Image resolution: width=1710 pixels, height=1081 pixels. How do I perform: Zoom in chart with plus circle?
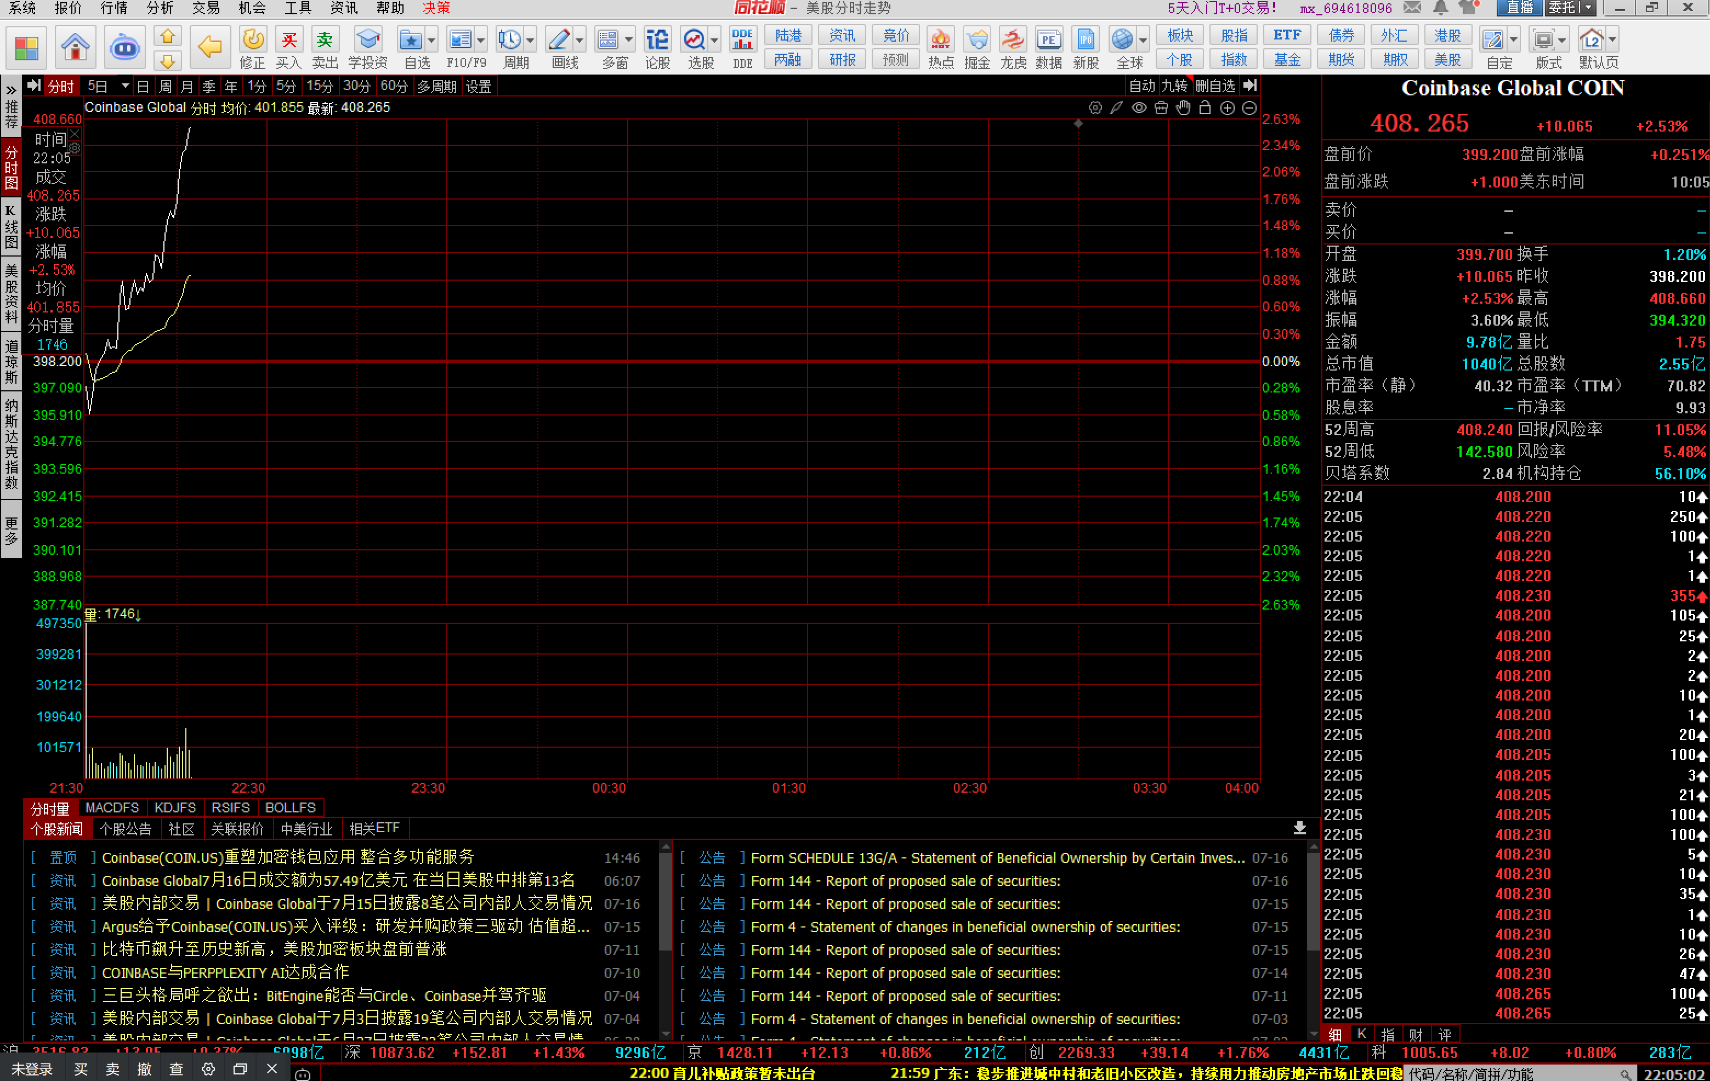(1227, 108)
